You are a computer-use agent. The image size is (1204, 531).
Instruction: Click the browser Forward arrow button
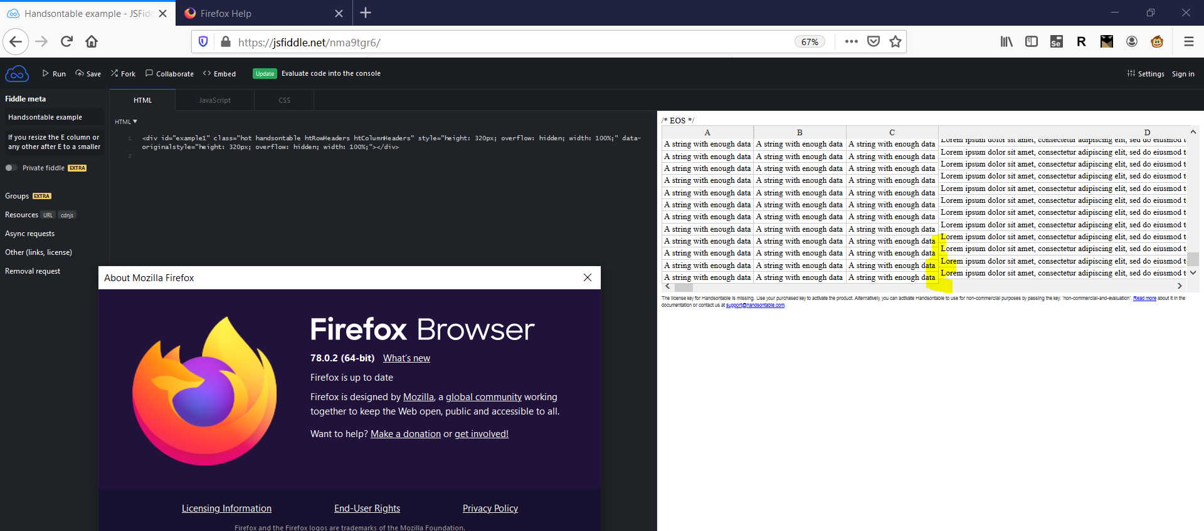click(x=41, y=42)
